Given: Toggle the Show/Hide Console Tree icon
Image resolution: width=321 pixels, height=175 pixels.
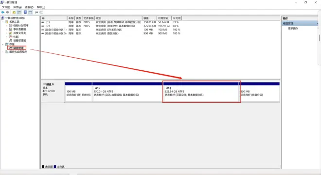Looking at the screenshot, I should [19, 12].
